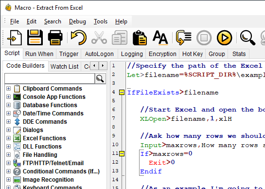Paste from clipboard with the clipboard icon
The height and width of the screenshot is (189, 265).
coord(140,38)
